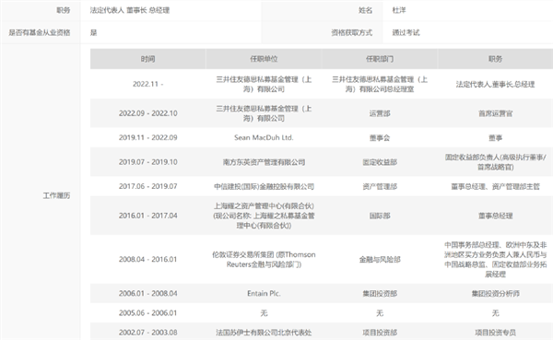Click the 职务 column header in the table
553x340 pixels.
(x=495, y=59)
